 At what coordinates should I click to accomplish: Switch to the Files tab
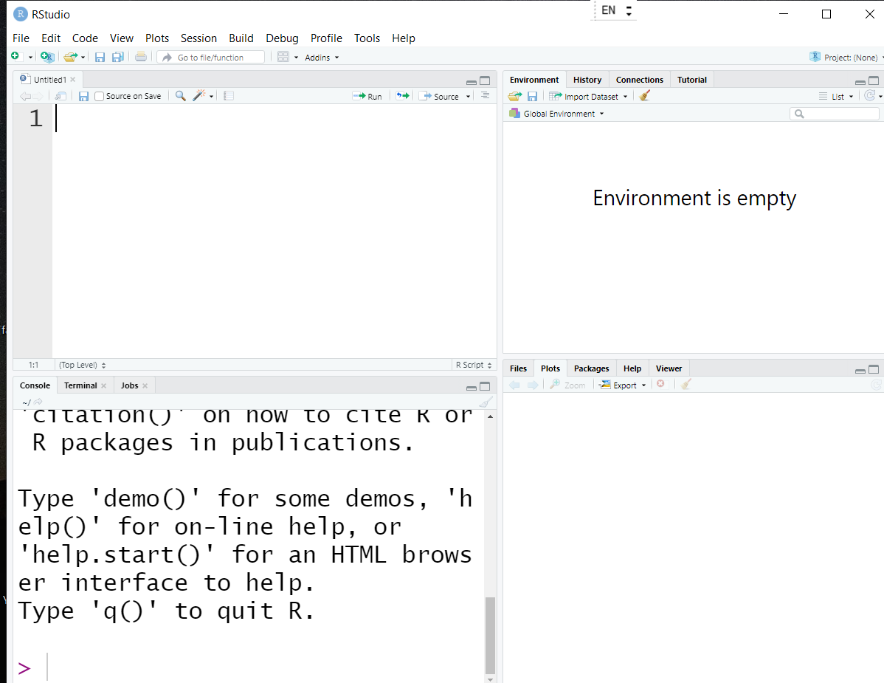[x=518, y=368]
